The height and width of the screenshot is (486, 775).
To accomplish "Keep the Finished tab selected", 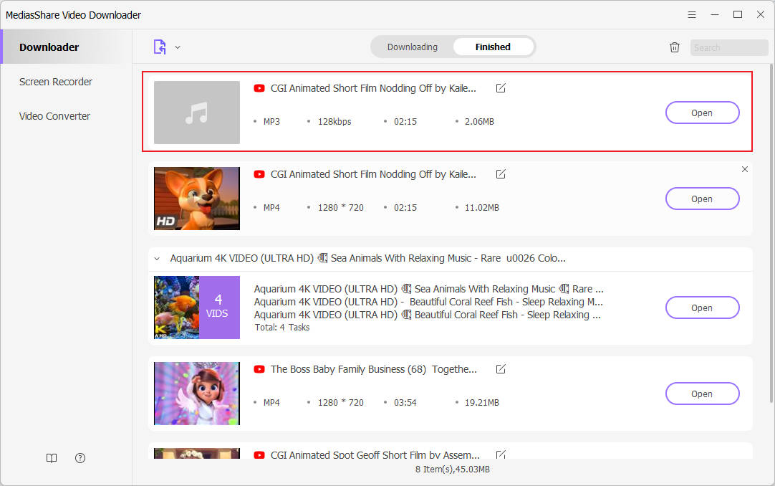I will (493, 46).
